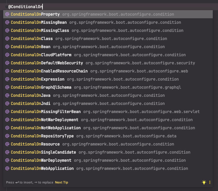Screen dimensions: 218x191
Task: Pick ConditionalOnDefaultWebSecurity entry
Action: pyautogui.click(x=108, y=63)
